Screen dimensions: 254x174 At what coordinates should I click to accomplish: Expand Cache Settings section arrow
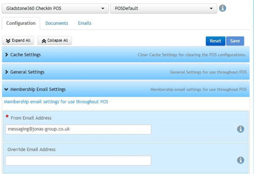click(7, 55)
